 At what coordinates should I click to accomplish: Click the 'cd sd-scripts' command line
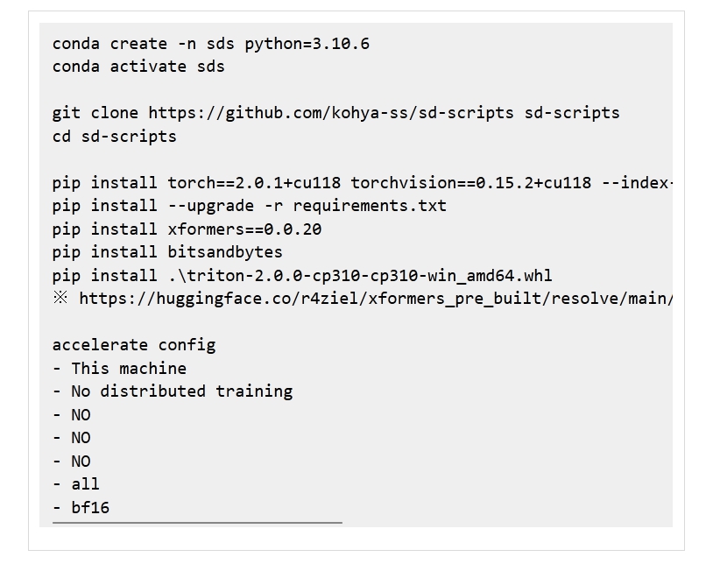(114, 137)
